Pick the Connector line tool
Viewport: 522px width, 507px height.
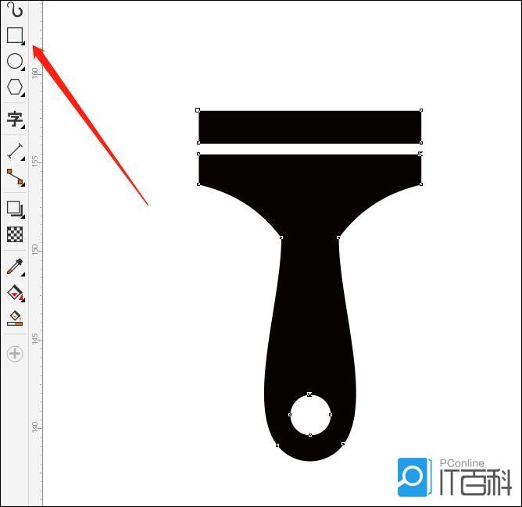click(16, 177)
